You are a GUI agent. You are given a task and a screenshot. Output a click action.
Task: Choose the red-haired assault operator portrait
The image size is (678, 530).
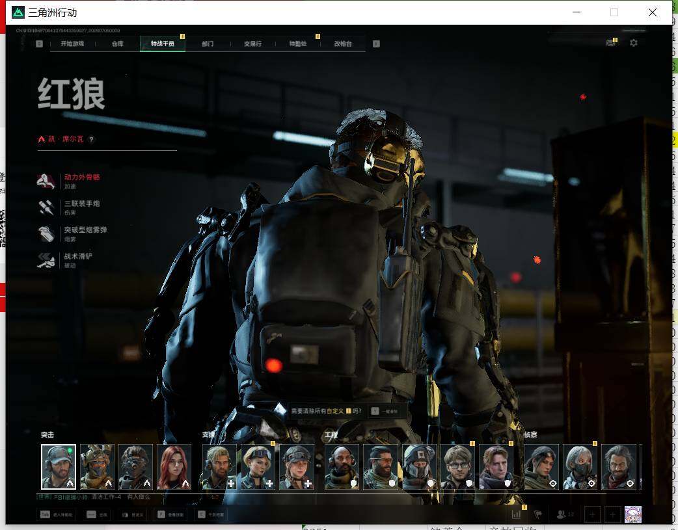click(x=174, y=467)
